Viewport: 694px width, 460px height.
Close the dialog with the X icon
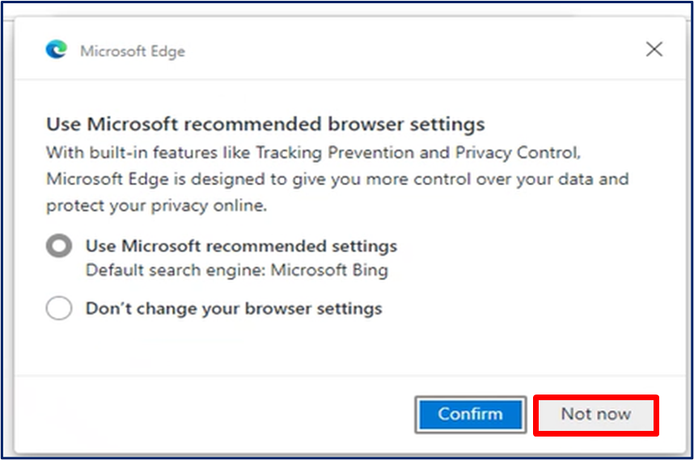coord(654,49)
